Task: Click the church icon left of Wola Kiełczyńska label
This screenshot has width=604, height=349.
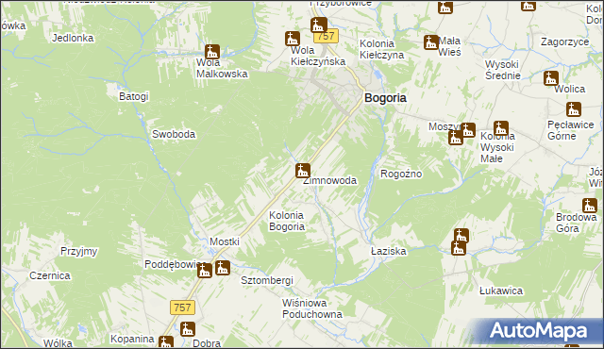Action: [293, 39]
